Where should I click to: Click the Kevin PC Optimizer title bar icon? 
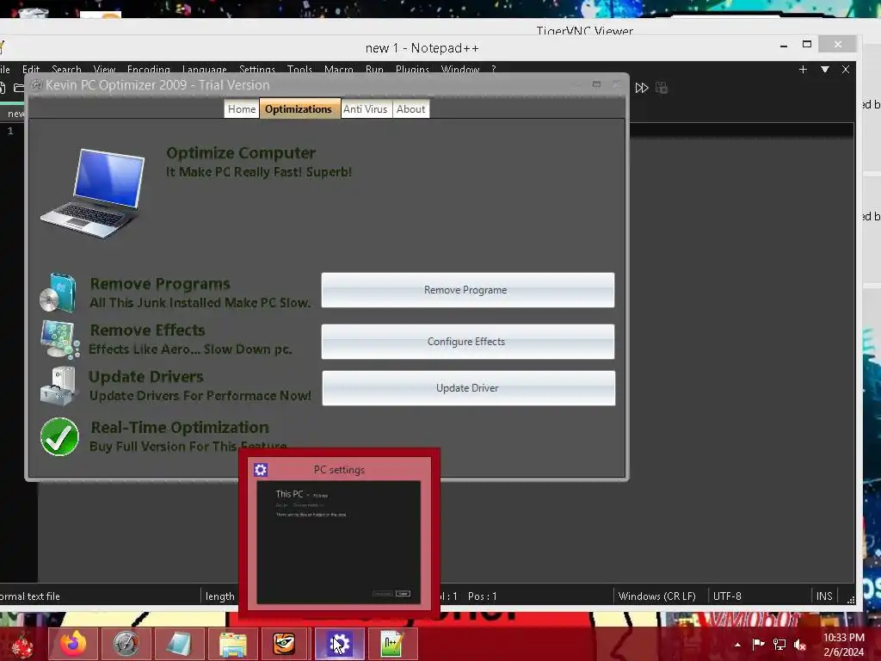[x=36, y=85]
